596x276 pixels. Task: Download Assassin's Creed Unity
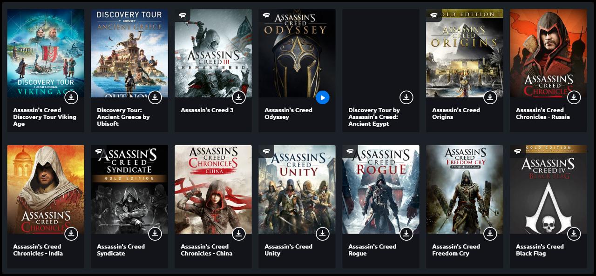(x=323, y=234)
